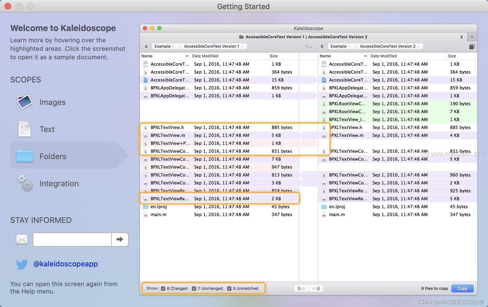Open the A side Example path dropdown
The width and height of the screenshot is (488, 307).
tap(165, 46)
